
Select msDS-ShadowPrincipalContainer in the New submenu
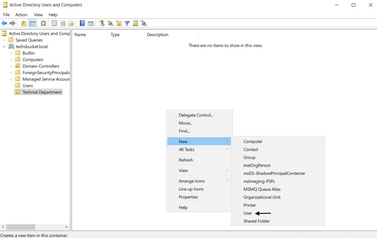pos(278,173)
